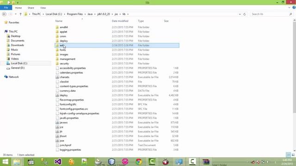Open WinRAR from the taskbar
296x166 pixels.
click(206, 162)
